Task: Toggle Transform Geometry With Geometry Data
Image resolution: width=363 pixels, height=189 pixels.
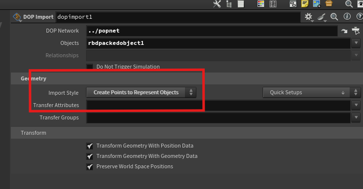Action: click(x=90, y=156)
